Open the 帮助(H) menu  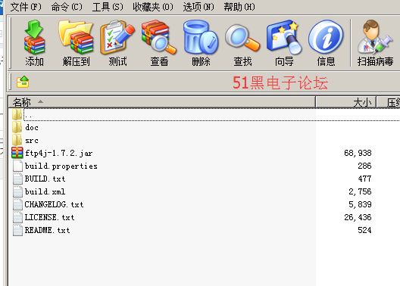tap(239, 7)
